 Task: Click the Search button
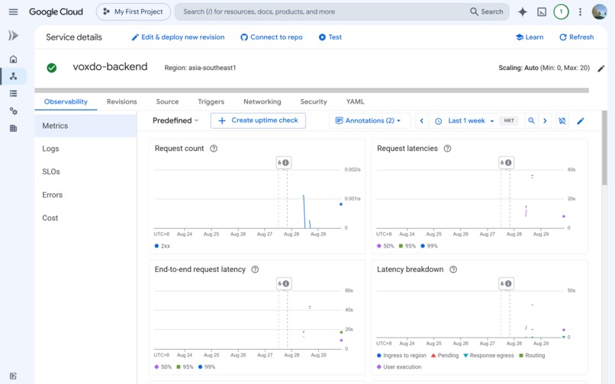(x=487, y=11)
